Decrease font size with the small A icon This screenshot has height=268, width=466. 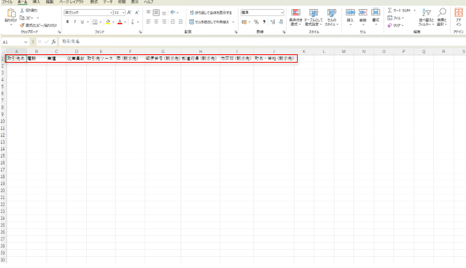137,13
